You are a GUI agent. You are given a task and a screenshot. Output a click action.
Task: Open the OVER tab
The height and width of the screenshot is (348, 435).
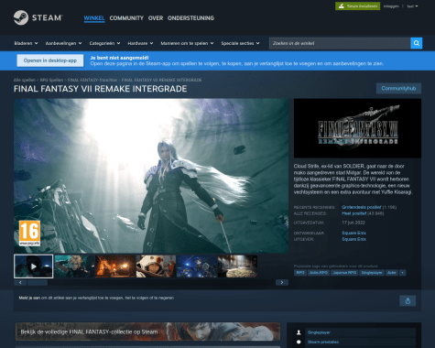[156, 18]
